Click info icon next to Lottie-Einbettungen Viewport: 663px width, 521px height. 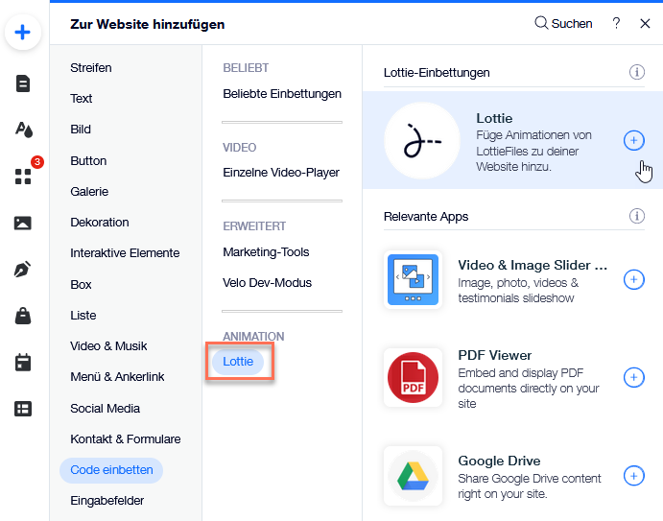[x=637, y=72]
